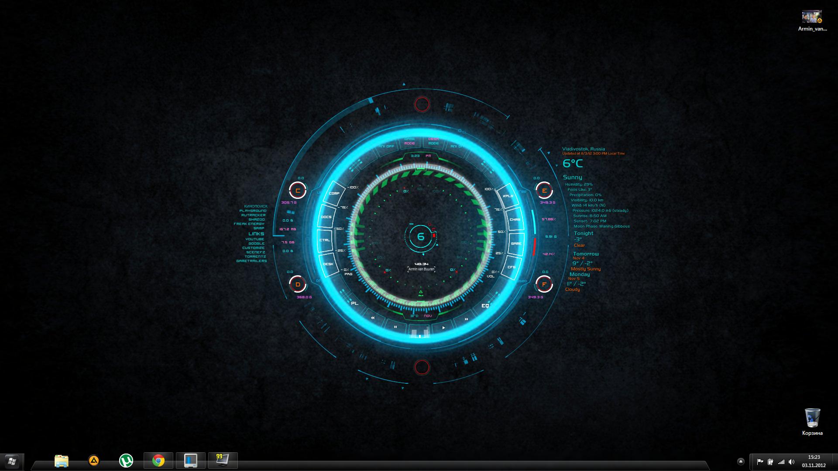Turn animation off with ANI OFF
Screen dimensions: 838x471
coord(386,147)
